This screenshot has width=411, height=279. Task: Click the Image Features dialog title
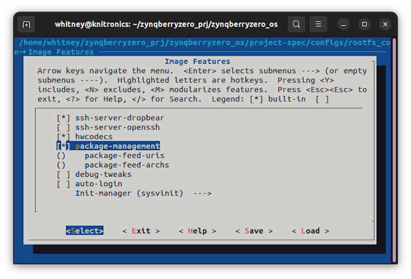point(197,61)
